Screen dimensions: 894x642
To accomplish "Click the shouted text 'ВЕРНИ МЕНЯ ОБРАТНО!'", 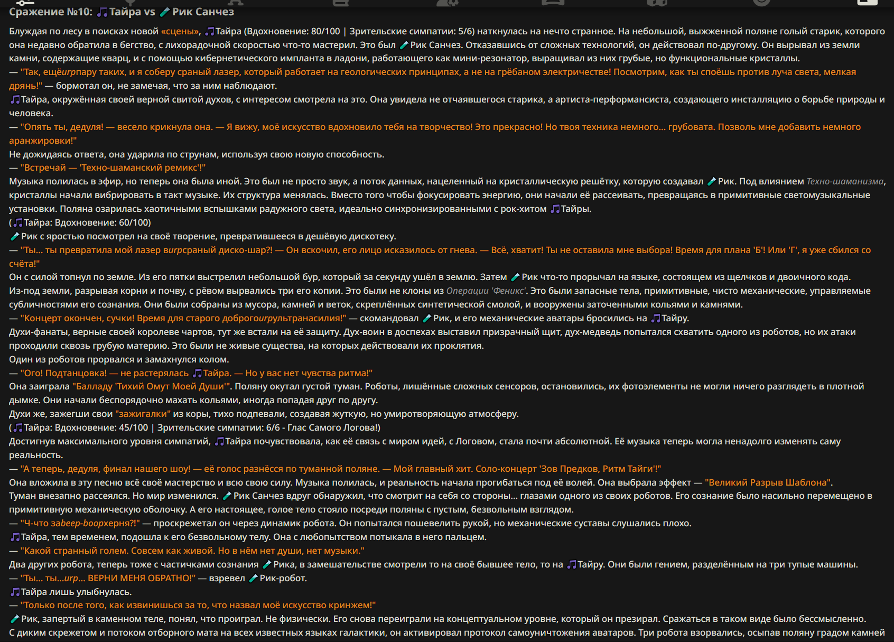I will 141,578.
